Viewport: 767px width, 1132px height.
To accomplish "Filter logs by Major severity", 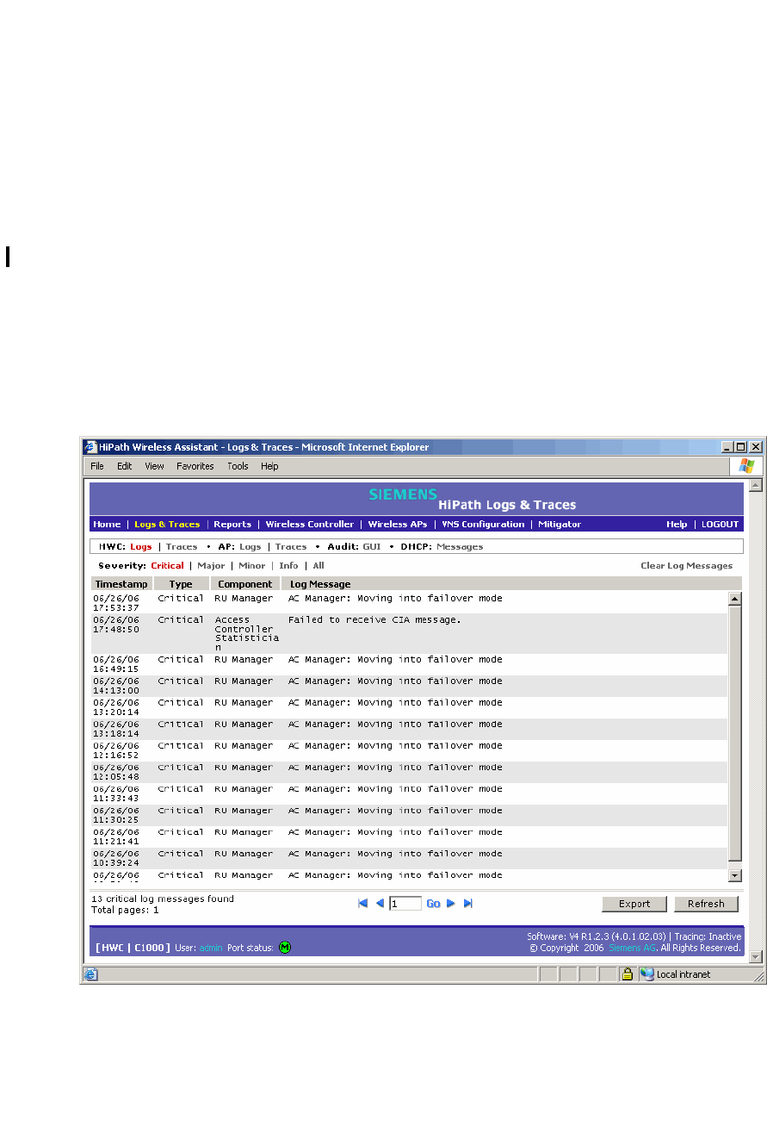I will point(211,566).
